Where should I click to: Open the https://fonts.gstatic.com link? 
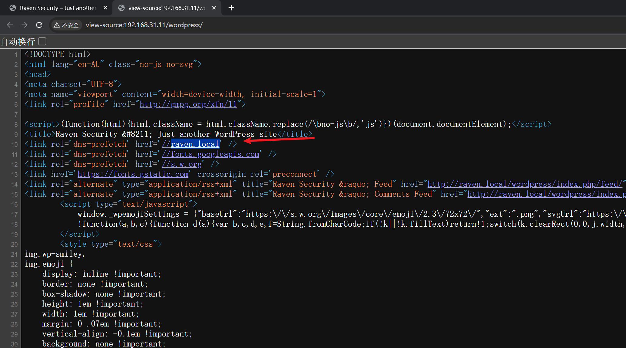point(133,174)
